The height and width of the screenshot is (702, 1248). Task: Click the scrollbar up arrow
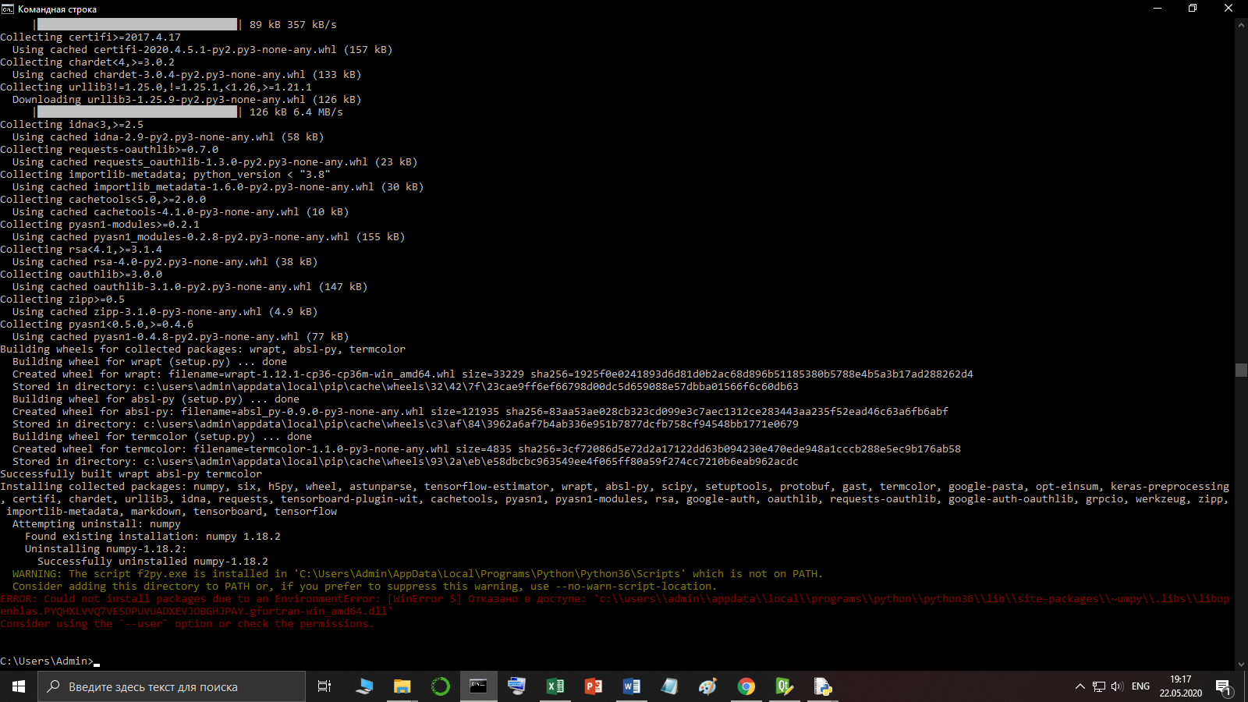(1241, 25)
